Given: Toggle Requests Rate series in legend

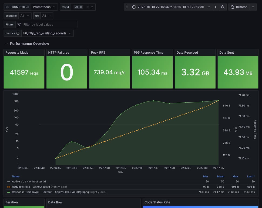Looking at the screenshot, I should (31, 187).
